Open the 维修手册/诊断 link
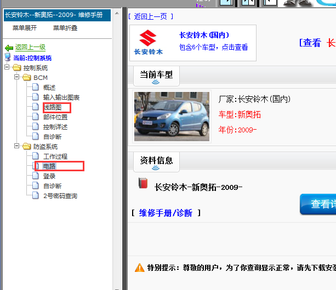The height and width of the screenshot is (290, 336). 166,213
